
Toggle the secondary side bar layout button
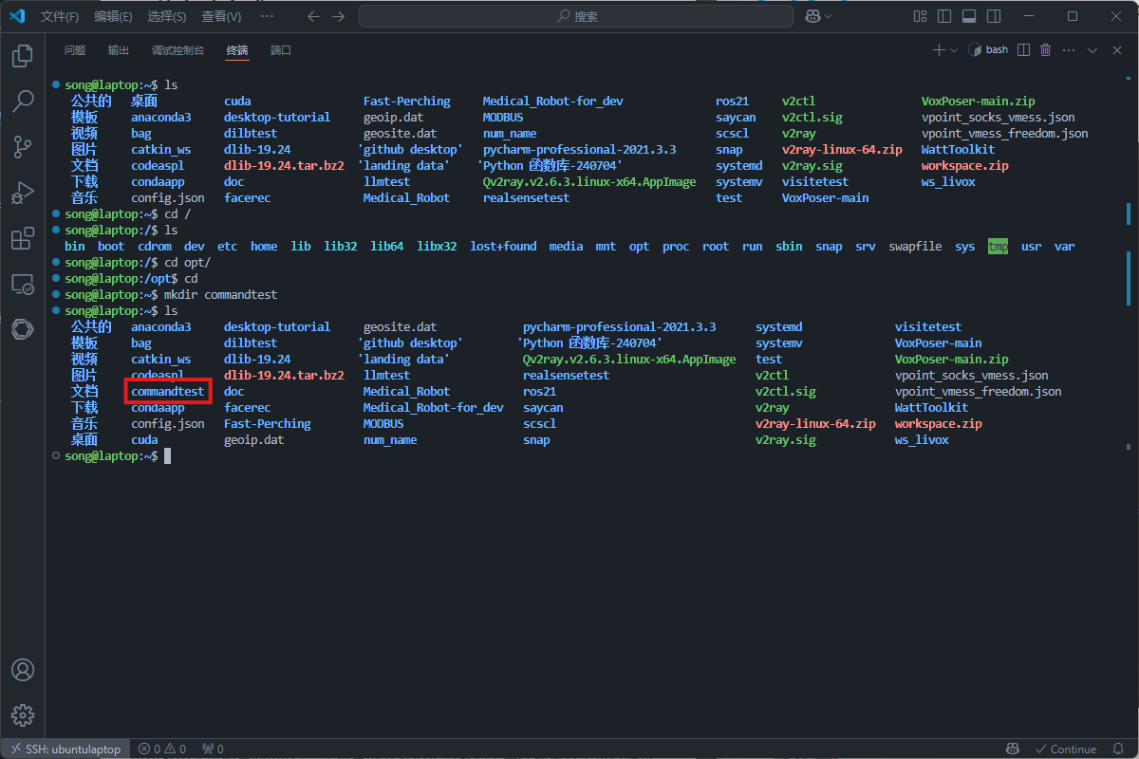(993, 16)
